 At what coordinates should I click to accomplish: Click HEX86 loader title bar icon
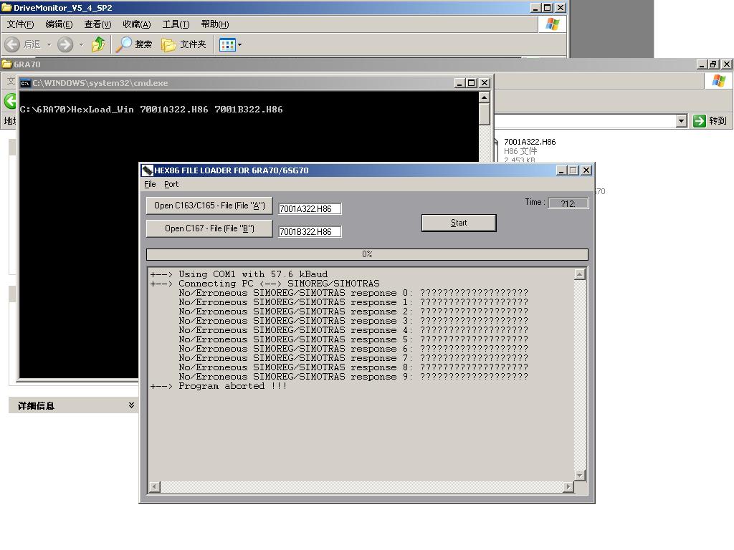pos(148,170)
